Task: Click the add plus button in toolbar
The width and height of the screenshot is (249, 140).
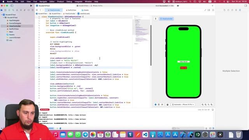Action: (212, 6)
